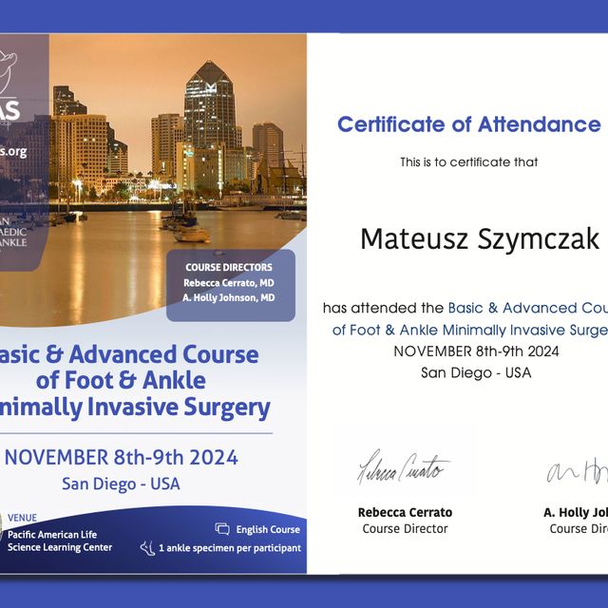This screenshot has height=608, width=608.
Task: Click 'A. Holly Johnson, MD' in directors box
Action: pyautogui.click(x=229, y=297)
